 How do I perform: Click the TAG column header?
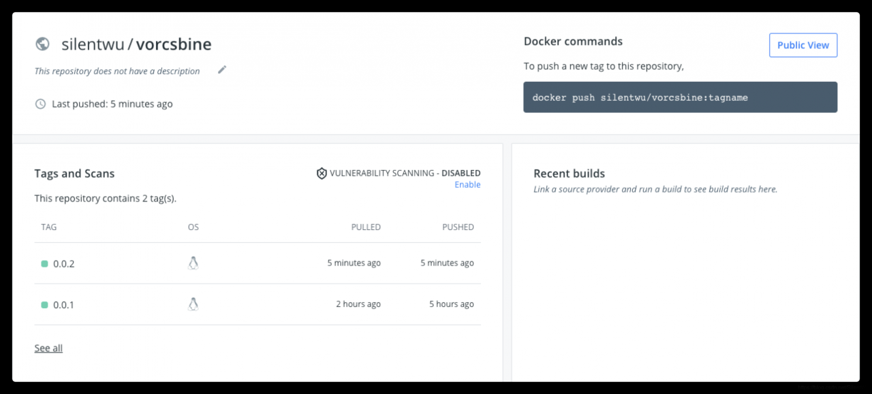coord(49,227)
